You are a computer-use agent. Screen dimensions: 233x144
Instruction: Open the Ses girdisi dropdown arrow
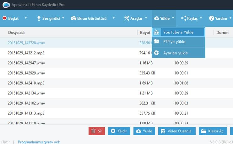coord(63,18)
